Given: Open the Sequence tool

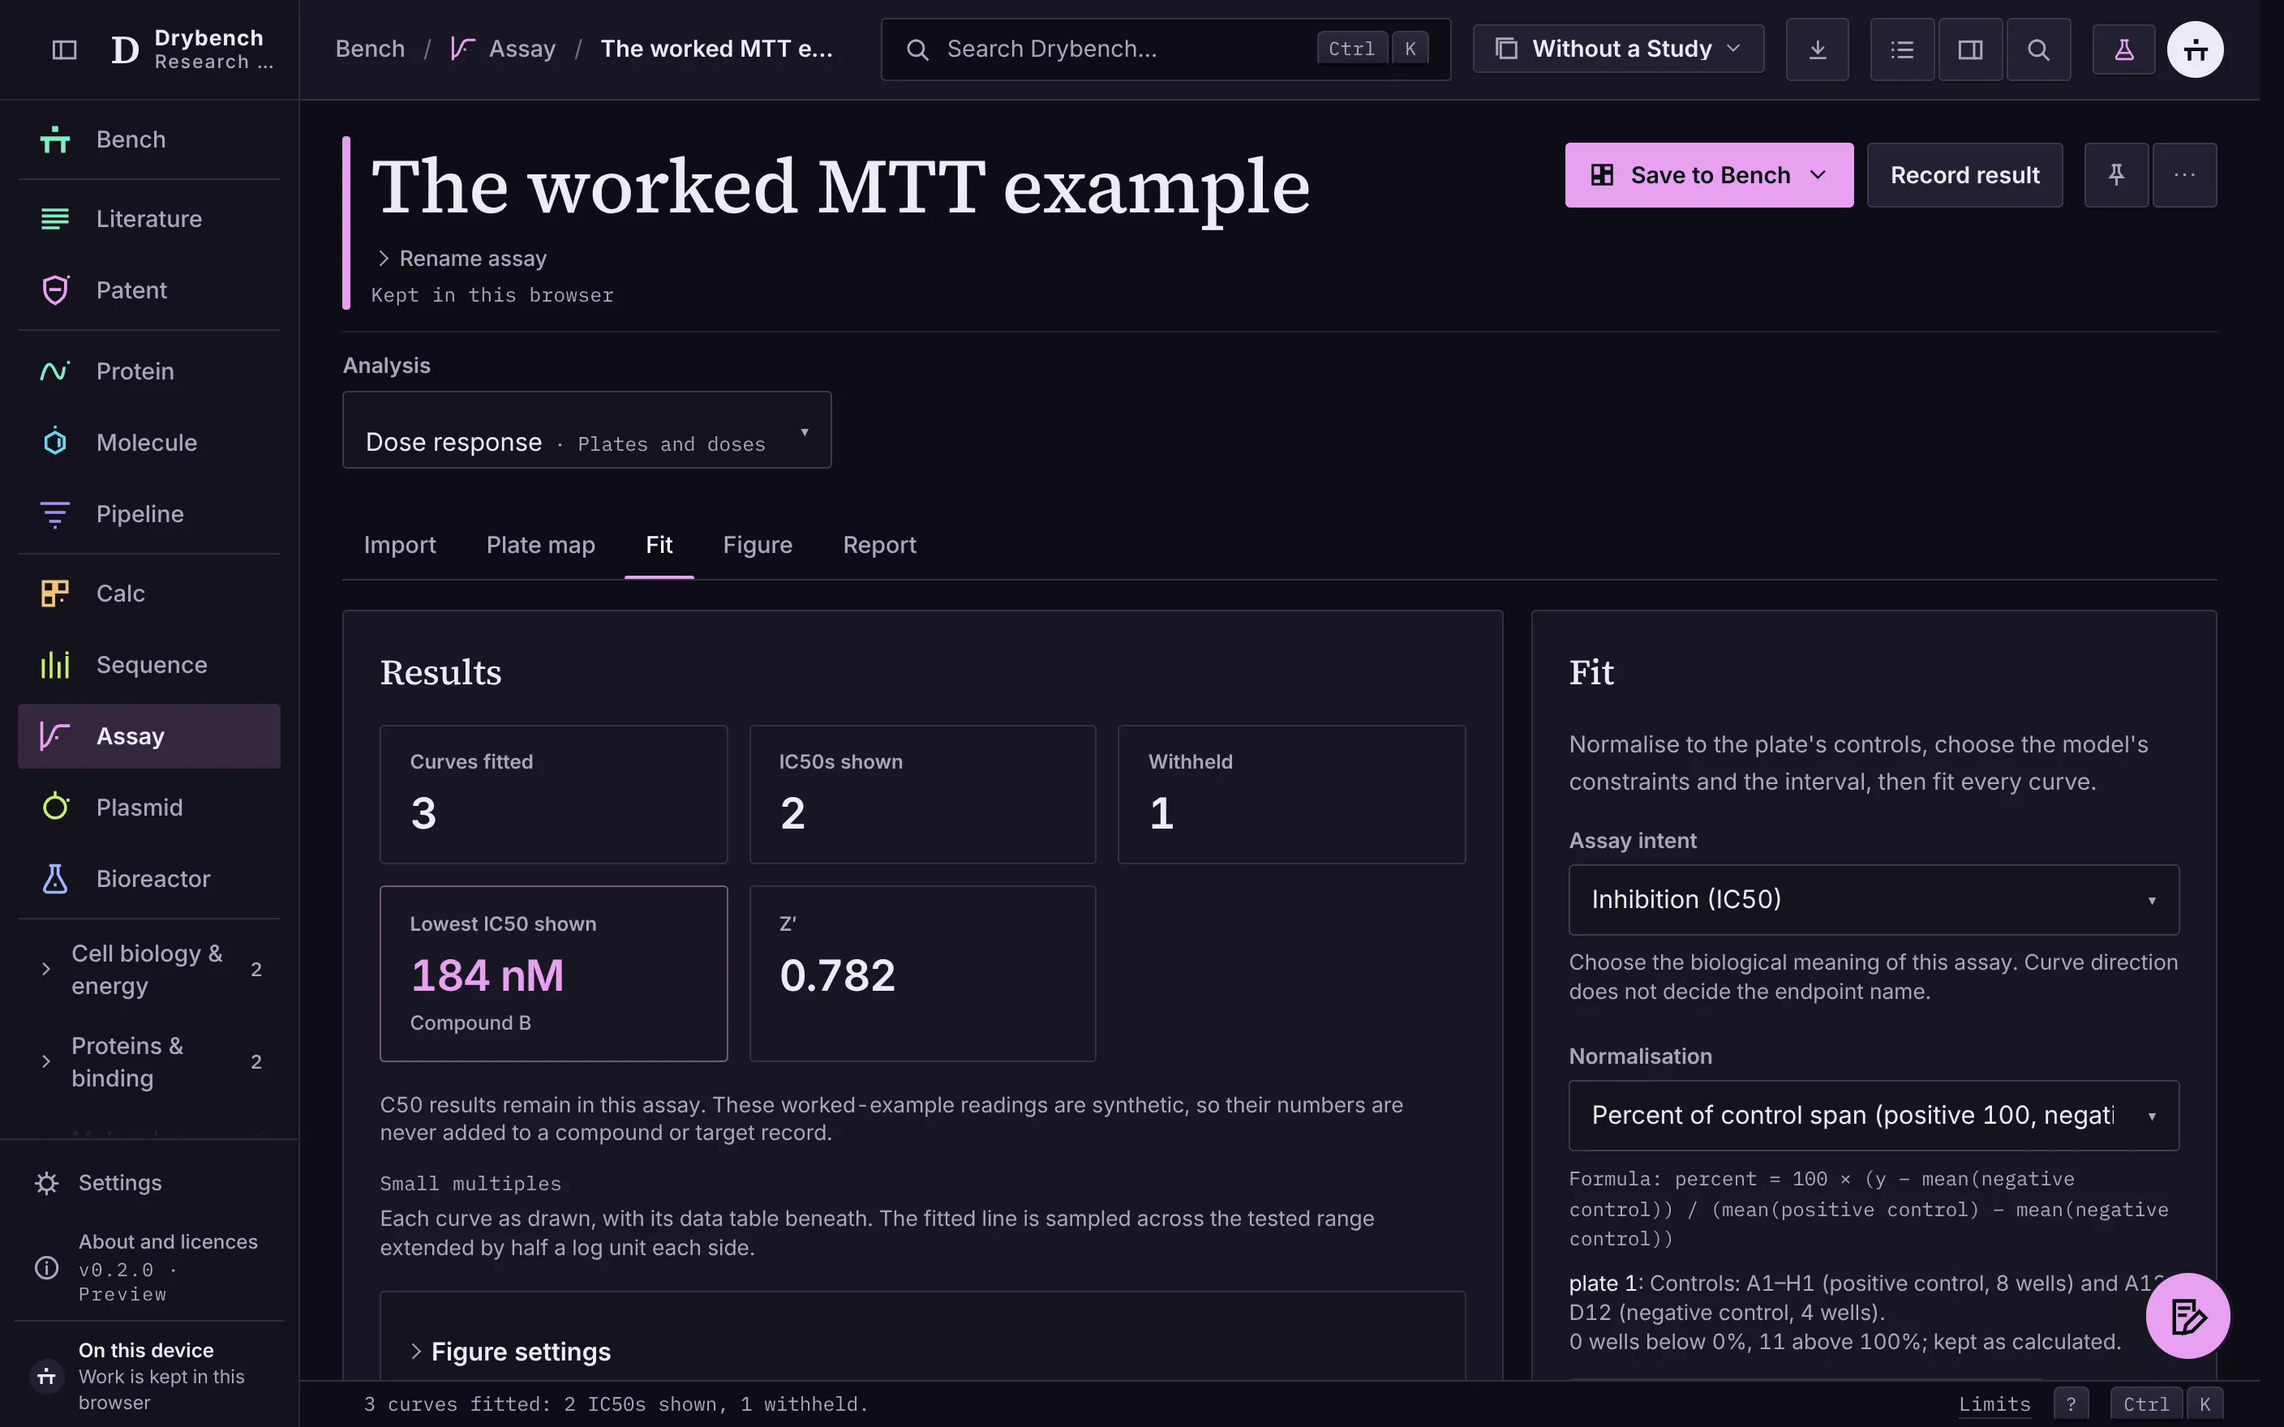Looking at the screenshot, I should point(149,666).
